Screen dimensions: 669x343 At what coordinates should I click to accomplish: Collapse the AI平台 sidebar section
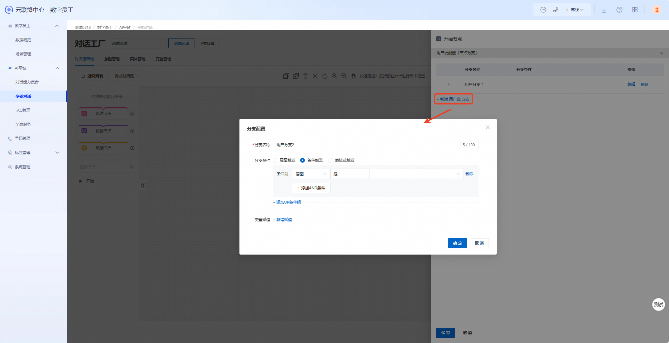57,68
